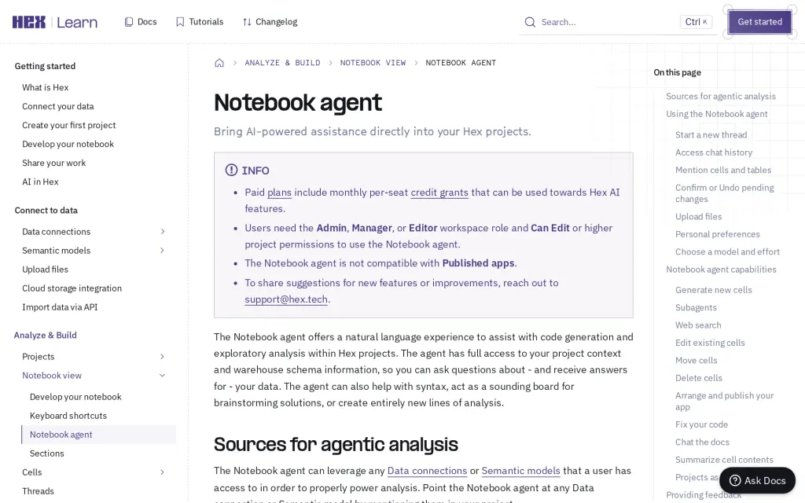
Task: Open the support@hex.tech email link
Action: (x=286, y=299)
